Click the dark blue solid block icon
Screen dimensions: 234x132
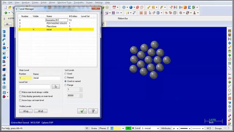[x=4, y=69]
